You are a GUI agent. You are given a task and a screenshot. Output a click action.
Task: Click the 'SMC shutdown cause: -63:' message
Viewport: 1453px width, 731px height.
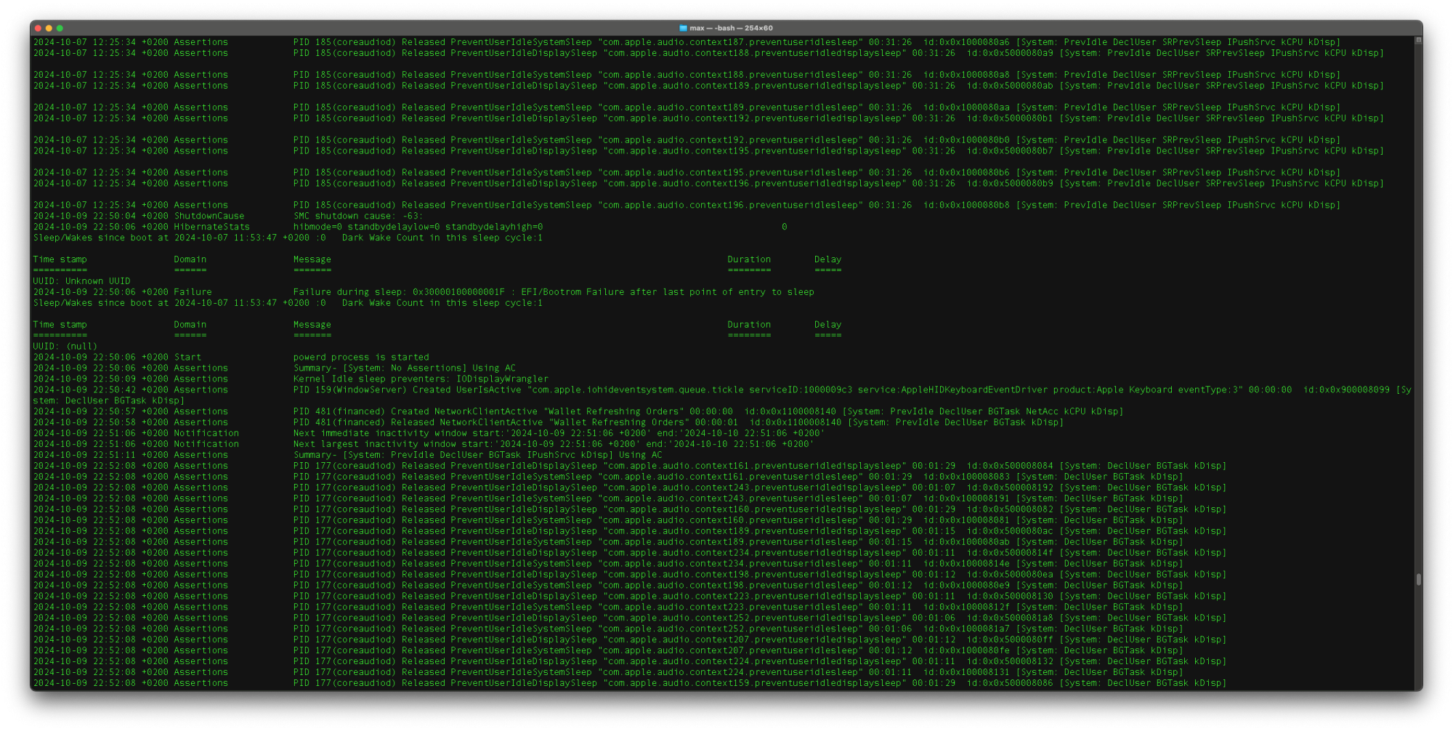(x=358, y=216)
